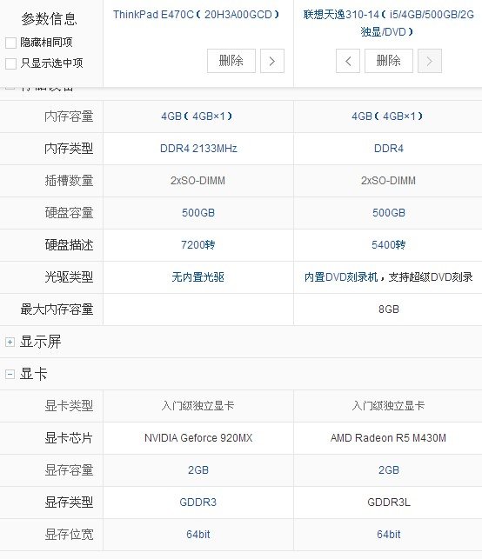The image size is (482, 559).
Task: Open ThinkPad's 64bit memory width link
Action: [x=198, y=535]
